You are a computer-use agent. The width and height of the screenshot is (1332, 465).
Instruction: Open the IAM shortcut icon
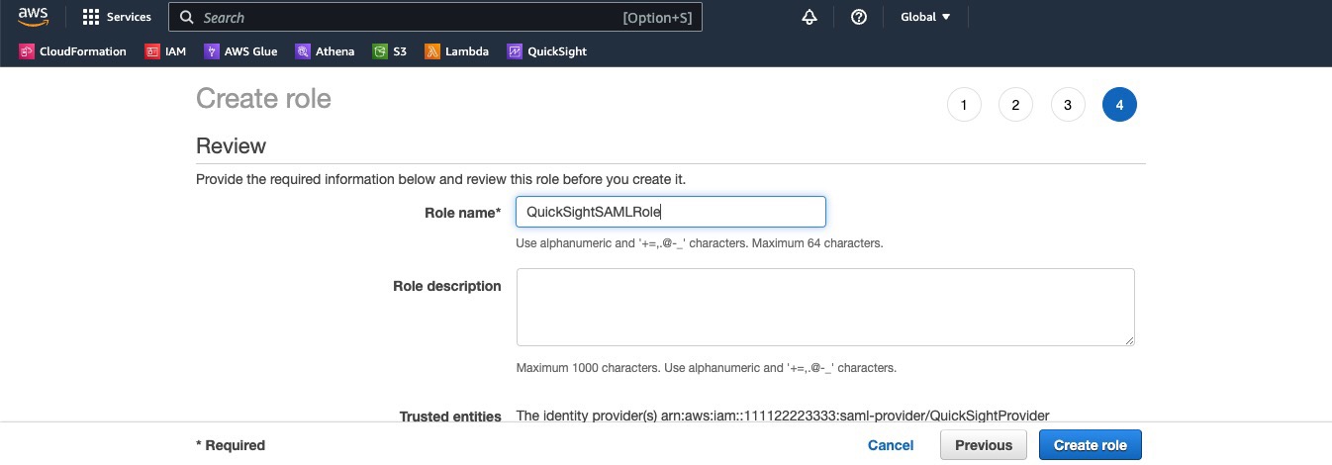[152, 51]
